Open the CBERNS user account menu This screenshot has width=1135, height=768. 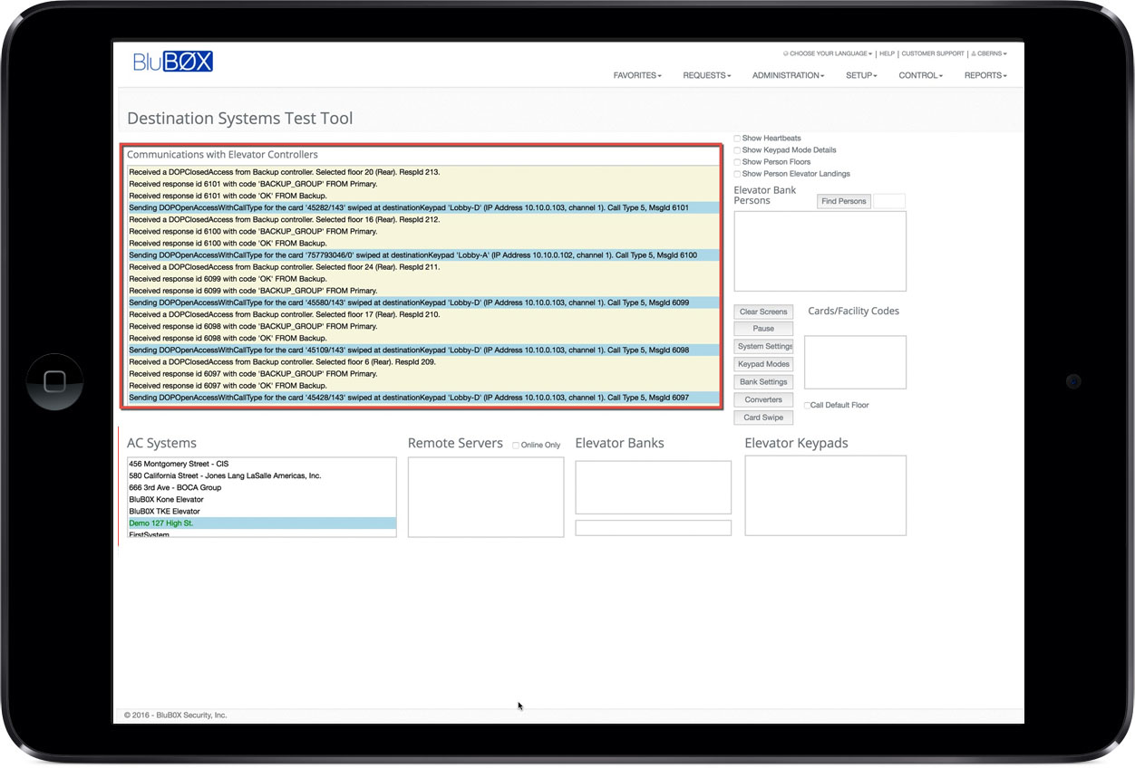989,54
